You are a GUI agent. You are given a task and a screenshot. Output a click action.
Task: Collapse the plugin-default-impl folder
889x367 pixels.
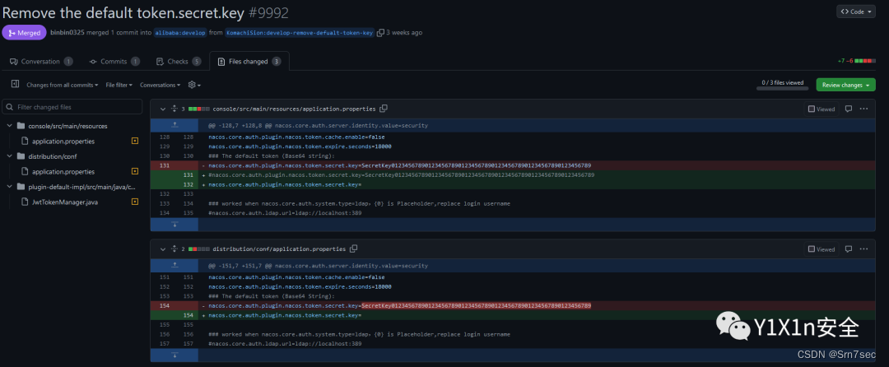pyautogui.click(x=9, y=186)
